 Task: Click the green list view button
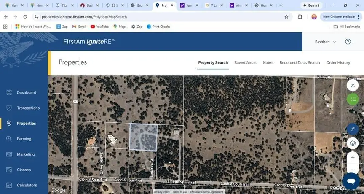pos(353,100)
